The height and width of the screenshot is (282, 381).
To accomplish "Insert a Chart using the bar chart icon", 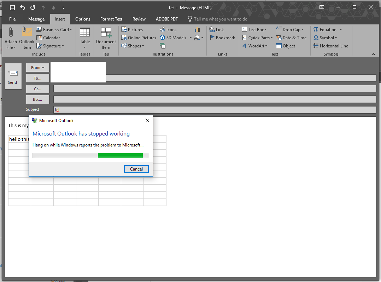I will click(x=197, y=30).
